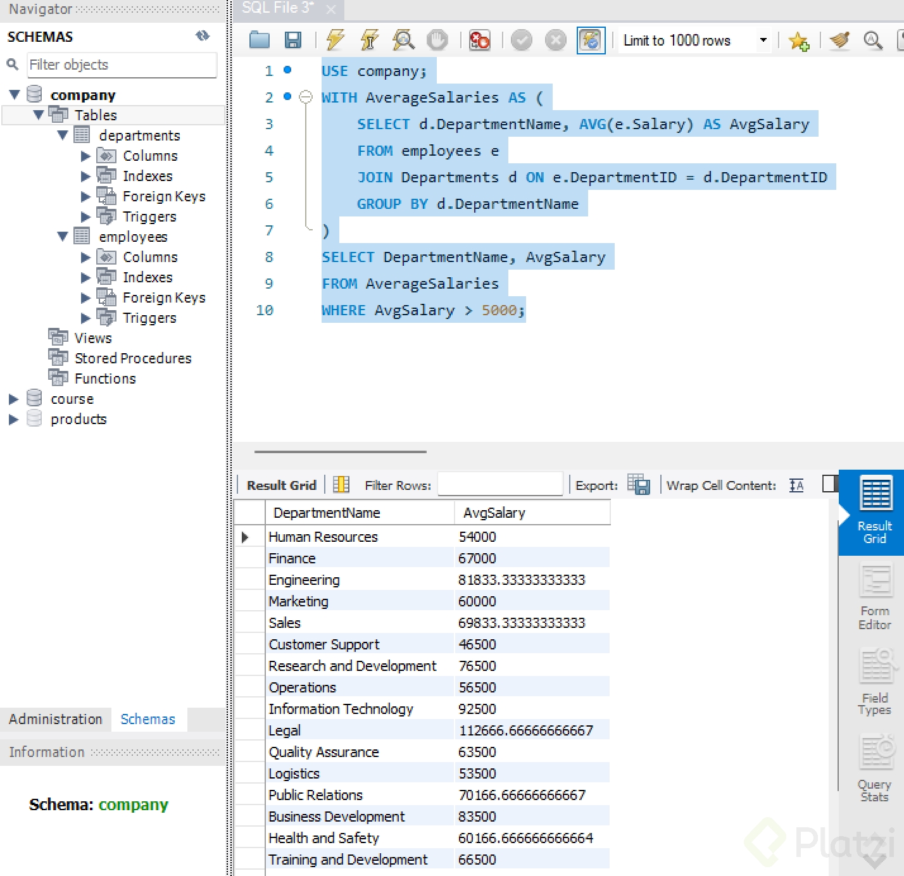Select Functions in the schema tree
The height and width of the screenshot is (876, 904).
(x=105, y=379)
